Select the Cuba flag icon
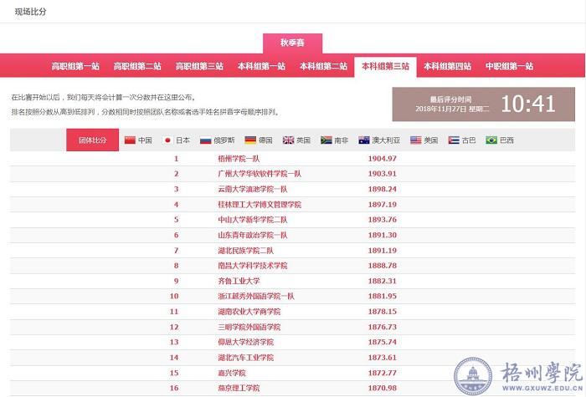The width and height of the screenshot is (586, 397). pos(454,140)
